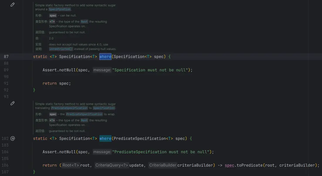Click the CriteriaQuery<?> inlay hint
This screenshot has height=176, width=322.
[112, 165]
